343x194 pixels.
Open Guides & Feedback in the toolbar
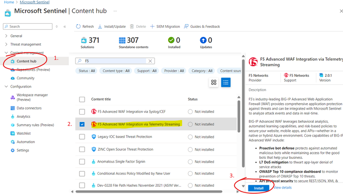pyautogui.click(x=202, y=26)
